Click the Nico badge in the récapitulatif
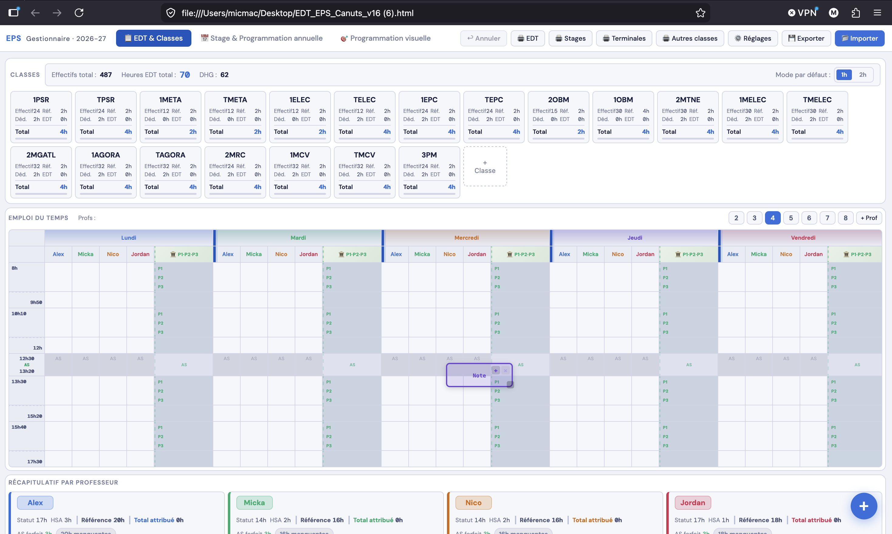This screenshot has height=534, width=892. [473, 502]
